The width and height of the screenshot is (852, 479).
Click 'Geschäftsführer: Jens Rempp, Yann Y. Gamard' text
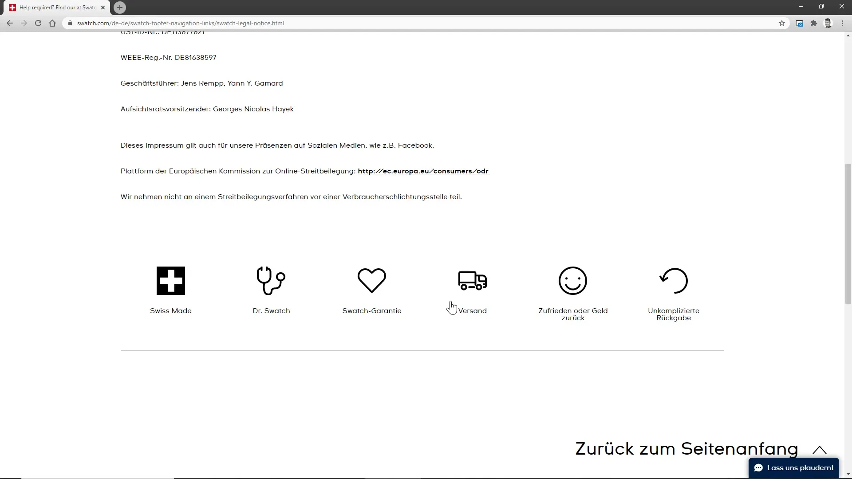[201, 83]
